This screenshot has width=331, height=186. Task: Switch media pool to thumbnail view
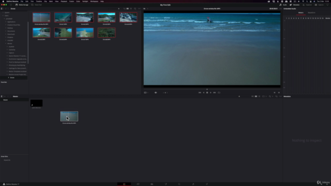[x=256, y=97]
